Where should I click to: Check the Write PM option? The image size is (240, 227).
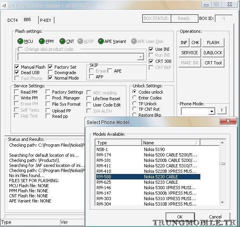16,98
